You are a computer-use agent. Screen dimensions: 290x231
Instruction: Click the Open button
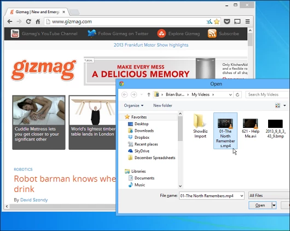260,205
